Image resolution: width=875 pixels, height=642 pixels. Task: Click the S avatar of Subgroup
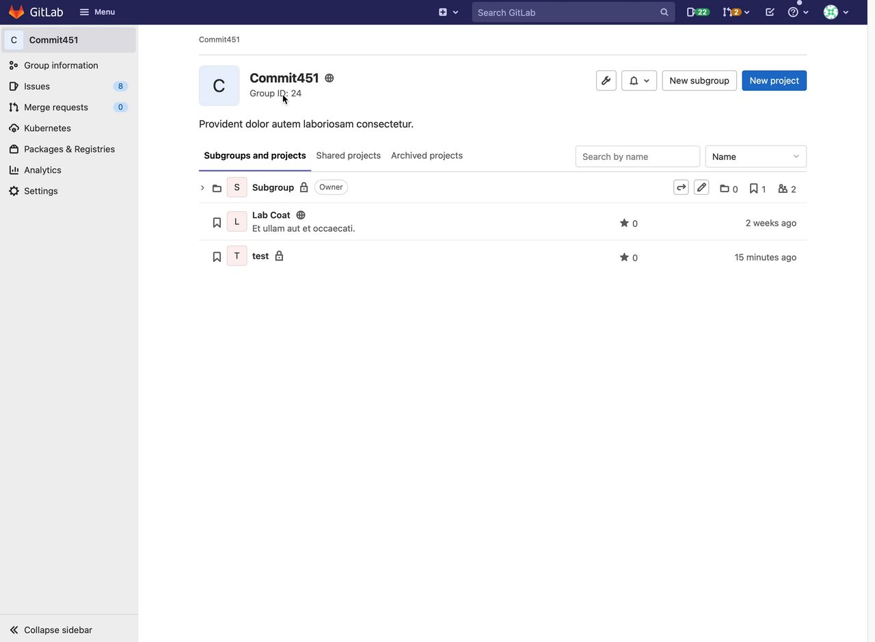click(237, 187)
